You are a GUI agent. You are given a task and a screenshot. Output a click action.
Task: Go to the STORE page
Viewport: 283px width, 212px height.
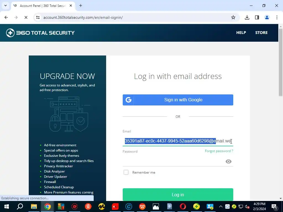coord(261,33)
